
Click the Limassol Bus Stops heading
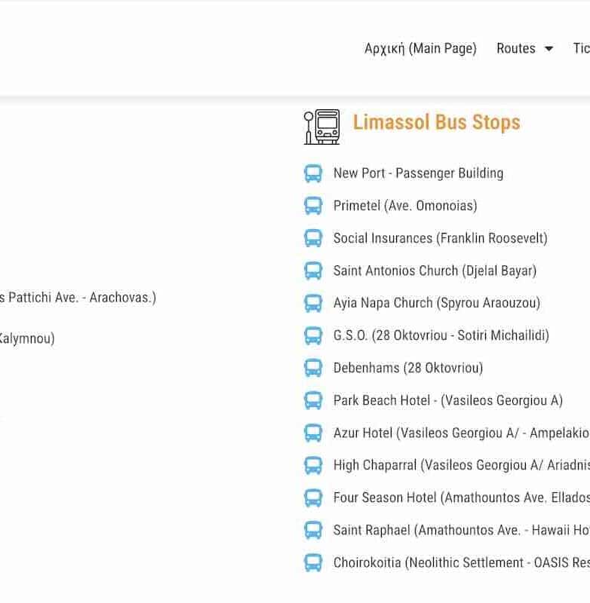point(436,122)
